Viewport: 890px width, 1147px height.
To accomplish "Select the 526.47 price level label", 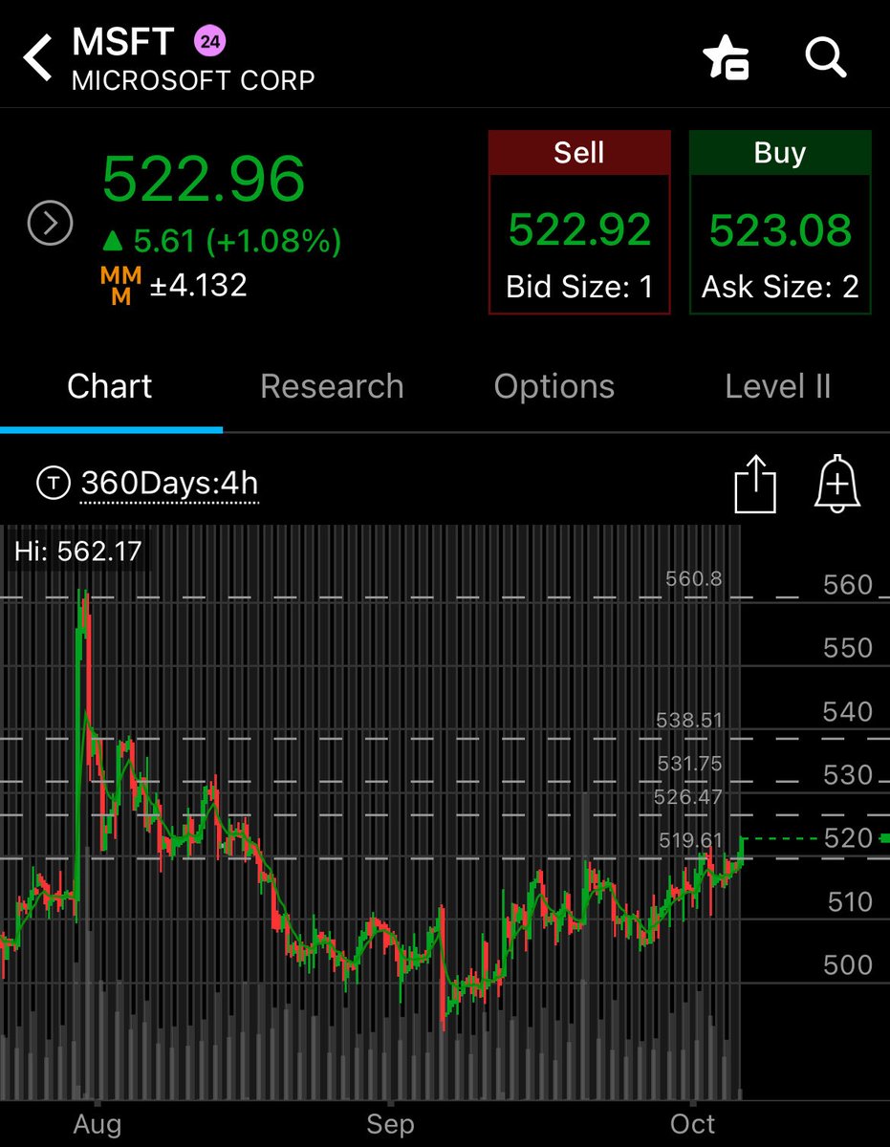I will click(x=689, y=797).
